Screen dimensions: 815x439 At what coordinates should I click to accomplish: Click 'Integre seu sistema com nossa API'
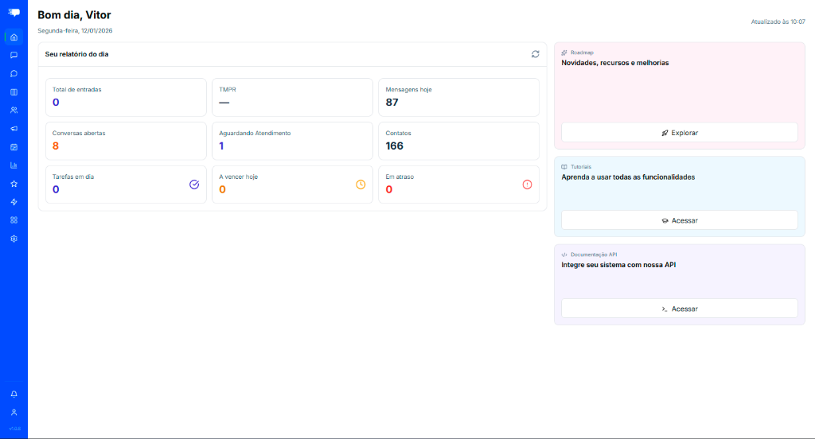618,265
